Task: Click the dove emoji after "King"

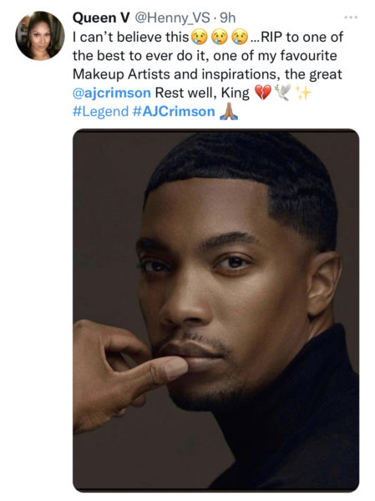Action: (283, 93)
